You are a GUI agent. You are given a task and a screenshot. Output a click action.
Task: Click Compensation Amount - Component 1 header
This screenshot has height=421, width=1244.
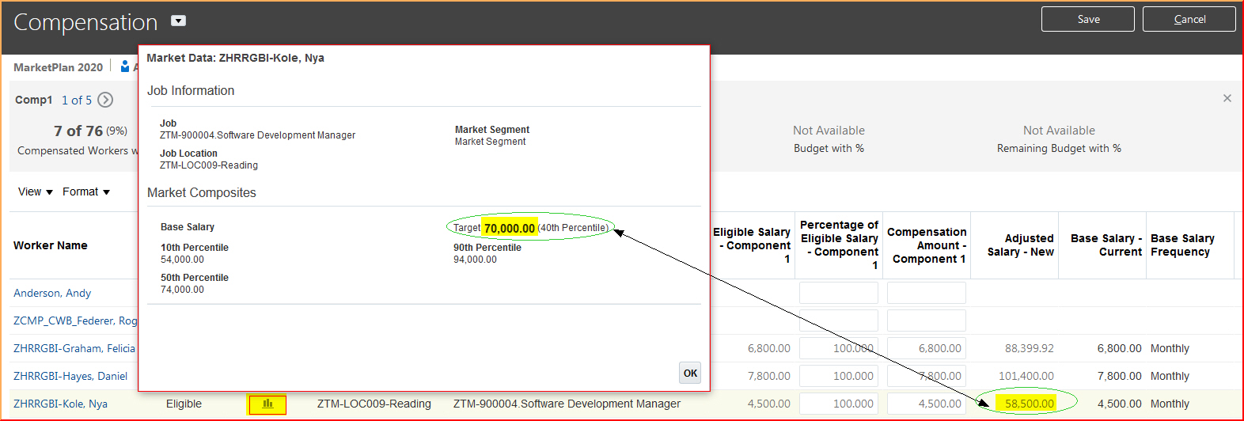[927, 245]
